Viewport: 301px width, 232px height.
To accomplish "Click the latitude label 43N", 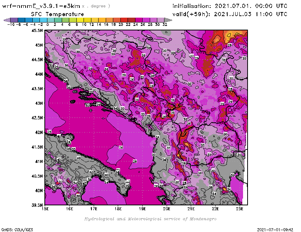I will point(39,103).
